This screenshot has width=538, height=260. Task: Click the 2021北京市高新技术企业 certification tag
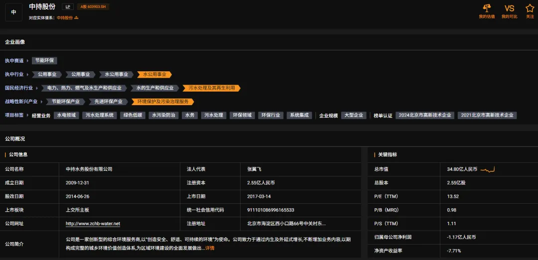point(487,116)
